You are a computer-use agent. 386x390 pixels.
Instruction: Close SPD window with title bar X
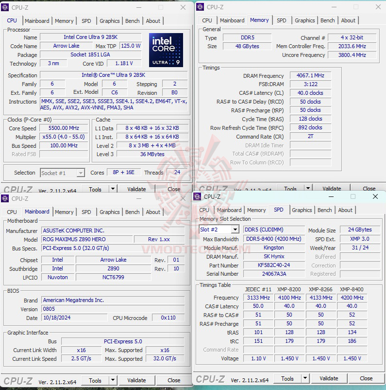[x=375, y=196]
